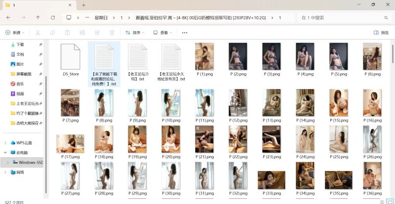Screen dimensions: 395x204
Task: Click the PC monitor icon in address bar
Action: [x=69, y=18]
